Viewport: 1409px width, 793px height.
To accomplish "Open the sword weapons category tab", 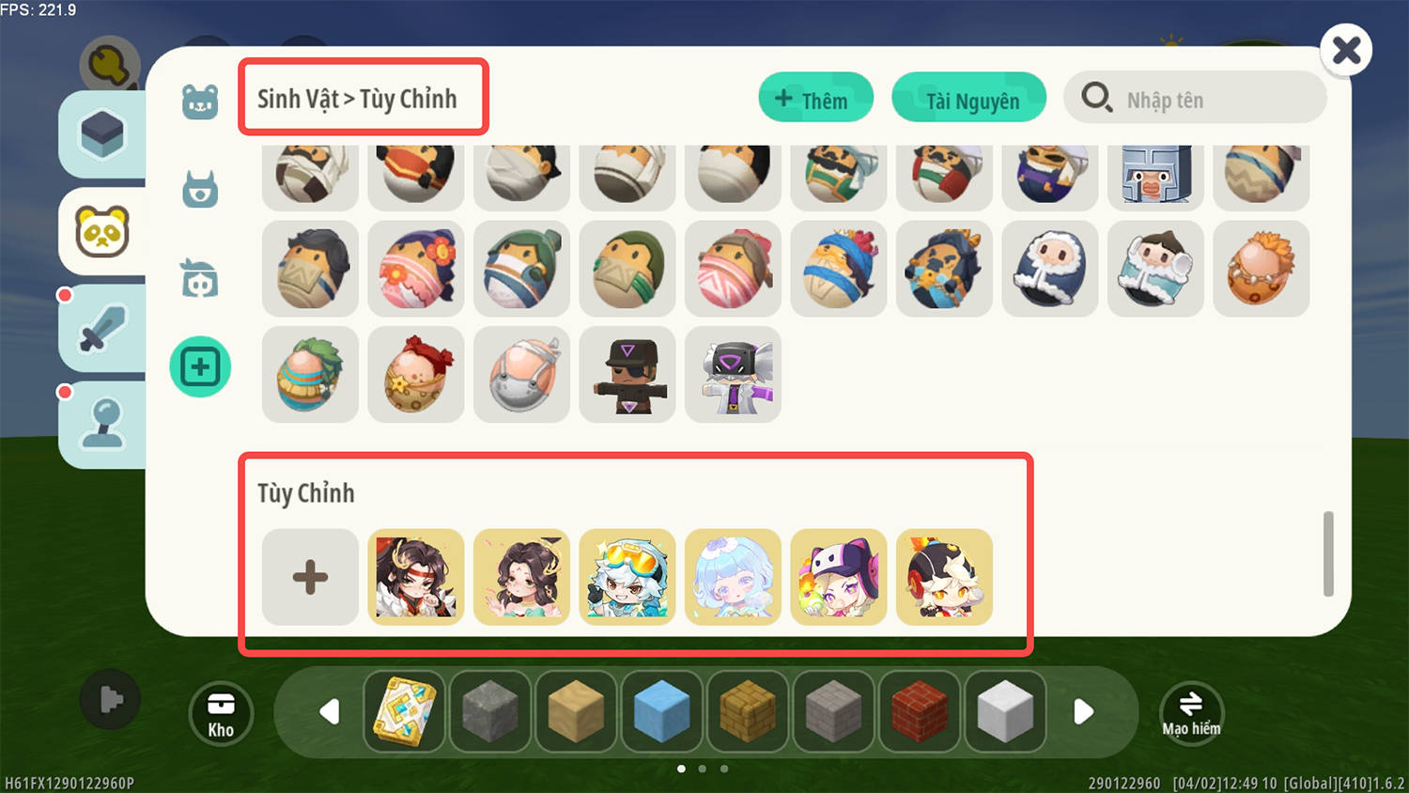I will pos(102,328).
